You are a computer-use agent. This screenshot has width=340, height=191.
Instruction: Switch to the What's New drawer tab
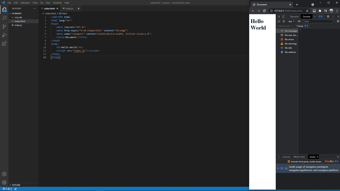point(299,157)
